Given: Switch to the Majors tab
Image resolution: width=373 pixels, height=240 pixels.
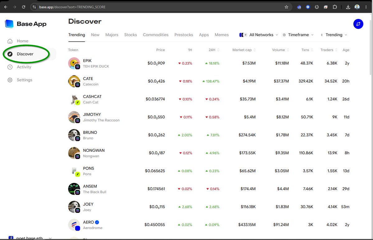Looking at the screenshot, I should [x=112, y=35].
